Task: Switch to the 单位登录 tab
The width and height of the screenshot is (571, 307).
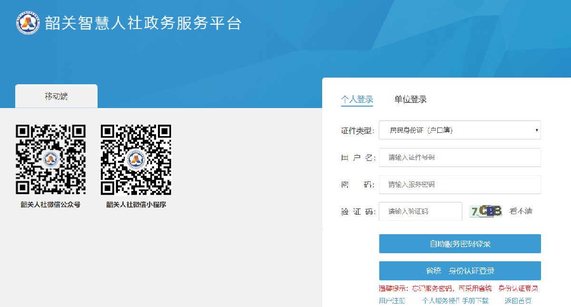Action: click(410, 99)
